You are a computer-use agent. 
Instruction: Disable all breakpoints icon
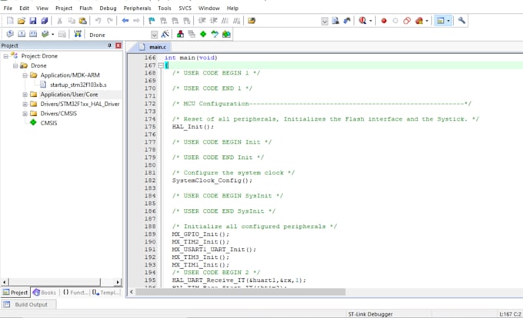[407, 21]
